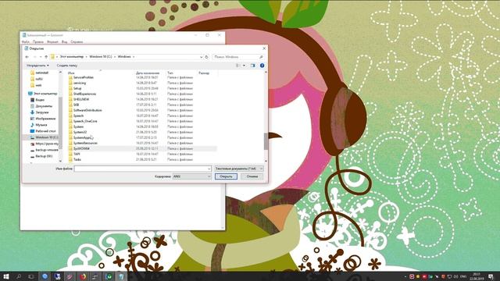Image resolution: width=500 pixels, height=281 pixels.
Task: Click Создать папку button
Action: coord(67,66)
